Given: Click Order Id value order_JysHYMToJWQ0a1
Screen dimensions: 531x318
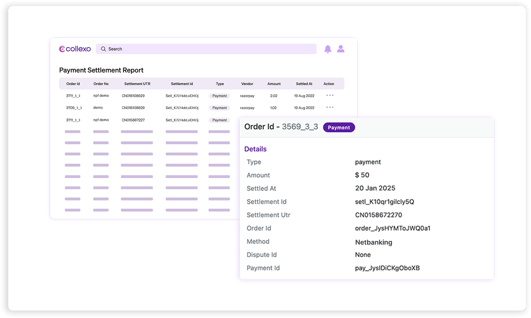Looking at the screenshot, I should 393,228.
